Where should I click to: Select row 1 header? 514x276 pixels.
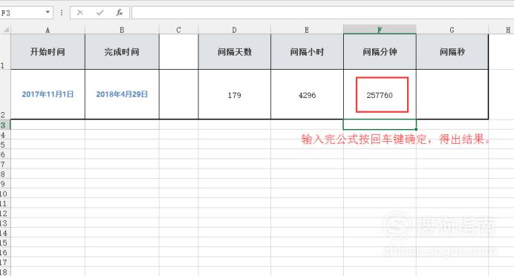pos(5,52)
